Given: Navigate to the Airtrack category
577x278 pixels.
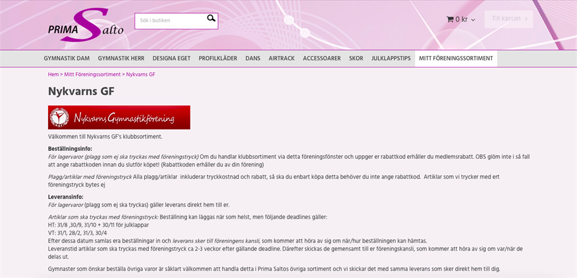Looking at the screenshot, I should point(281,58).
